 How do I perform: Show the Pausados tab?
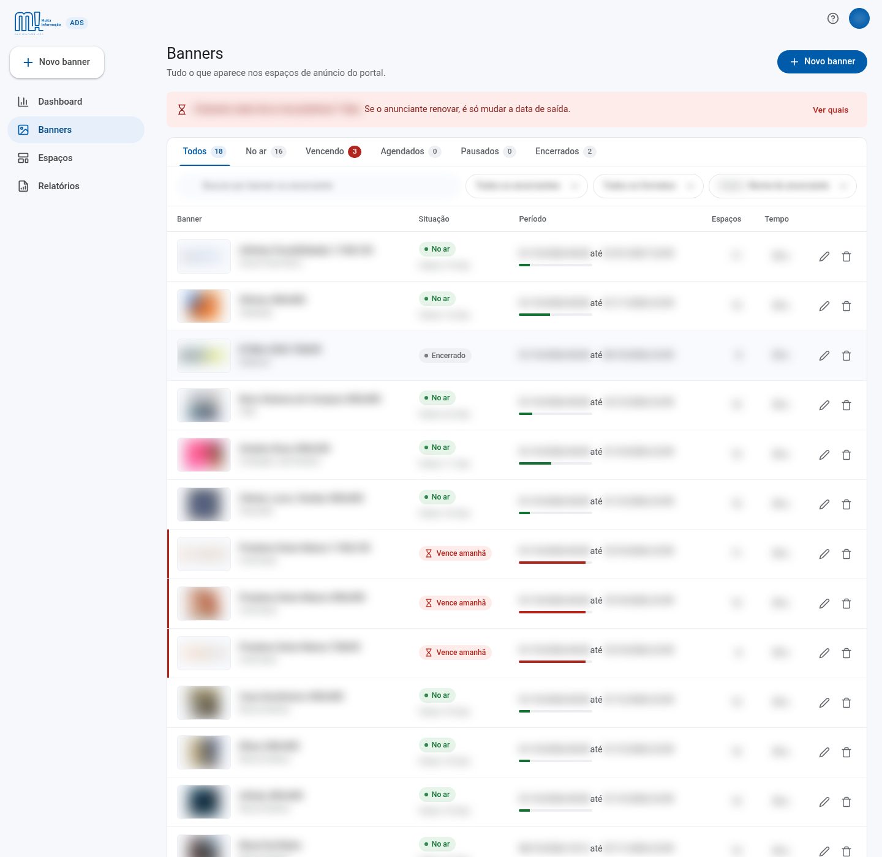[x=488, y=151]
